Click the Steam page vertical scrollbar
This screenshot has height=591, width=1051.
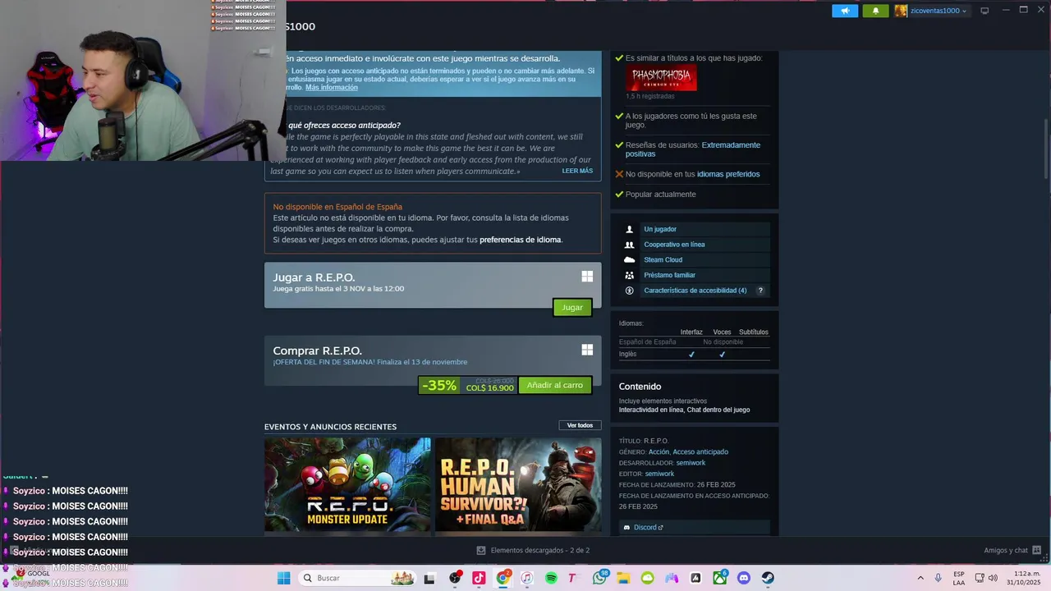tap(1045, 148)
